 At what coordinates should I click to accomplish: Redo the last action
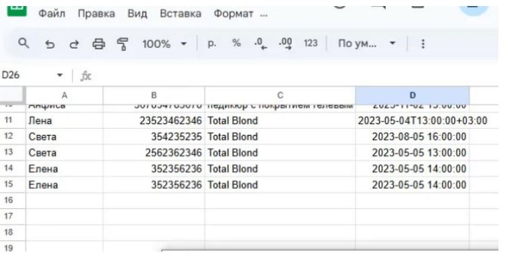pyautogui.click(x=74, y=44)
